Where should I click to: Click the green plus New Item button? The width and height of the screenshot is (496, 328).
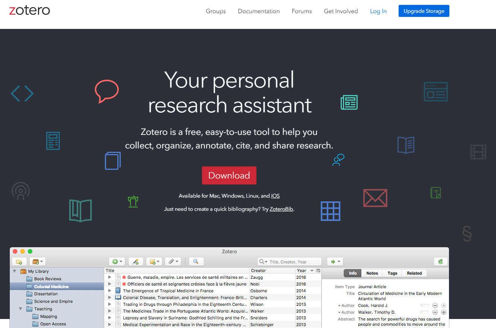point(117,261)
